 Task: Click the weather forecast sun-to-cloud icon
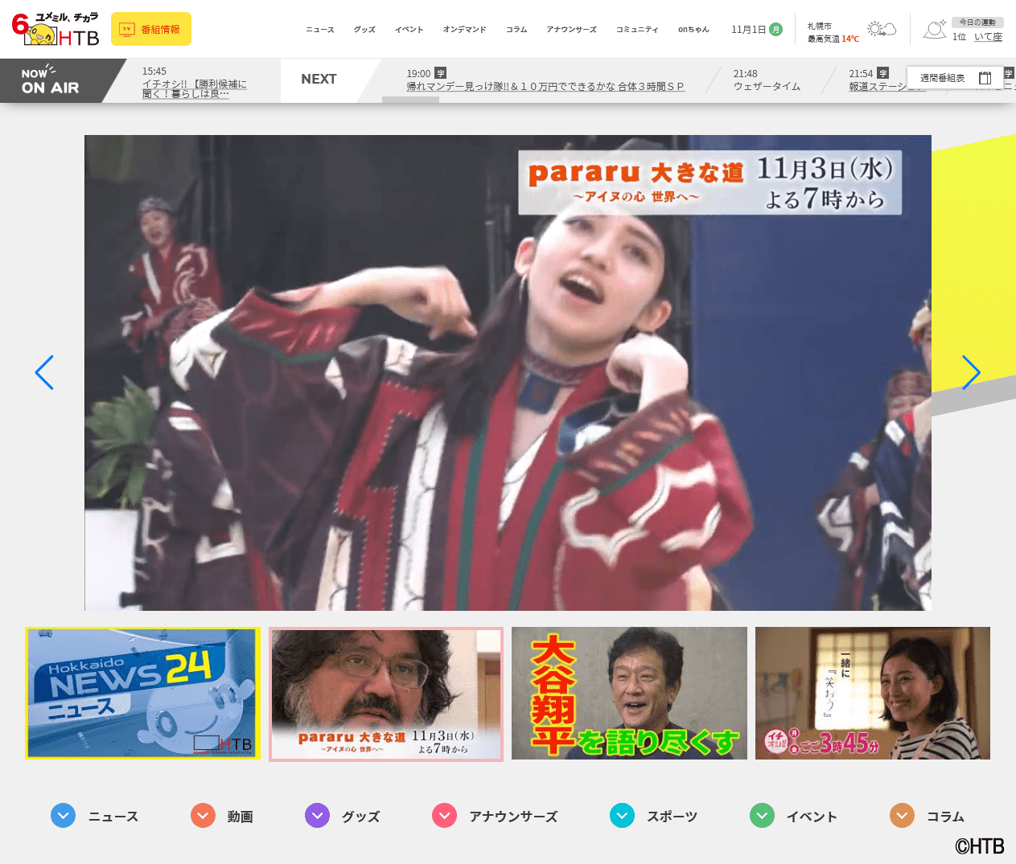point(882,27)
